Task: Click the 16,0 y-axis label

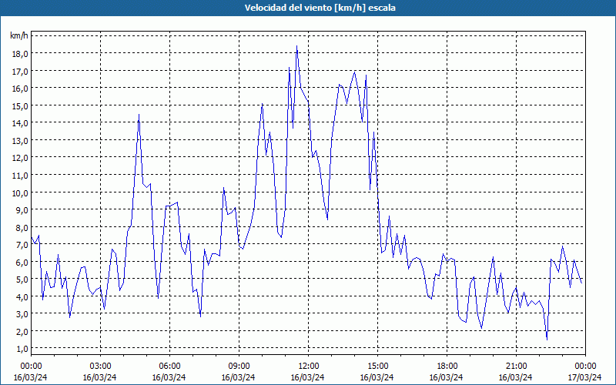Action: pyautogui.click(x=20, y=89)
